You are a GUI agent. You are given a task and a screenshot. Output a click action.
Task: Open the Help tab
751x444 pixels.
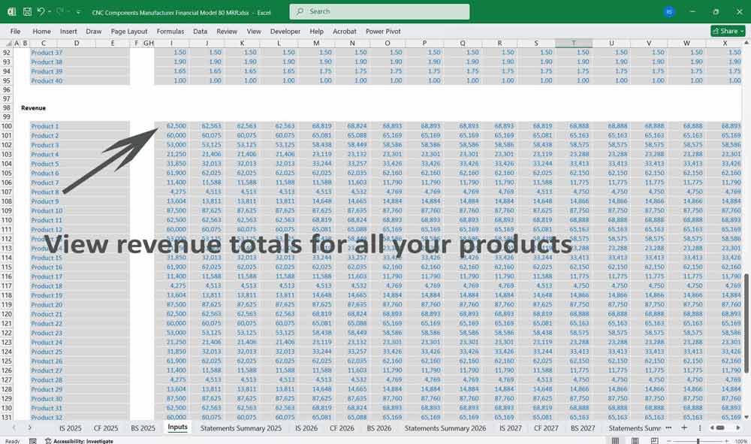(317, 31)
